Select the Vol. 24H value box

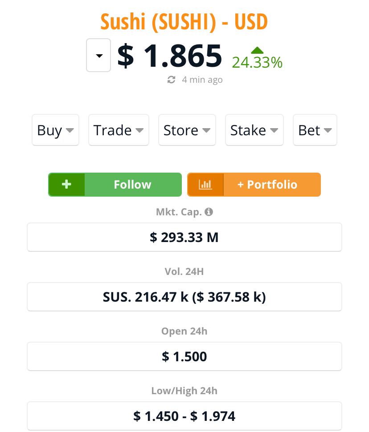tap(184, 297)
